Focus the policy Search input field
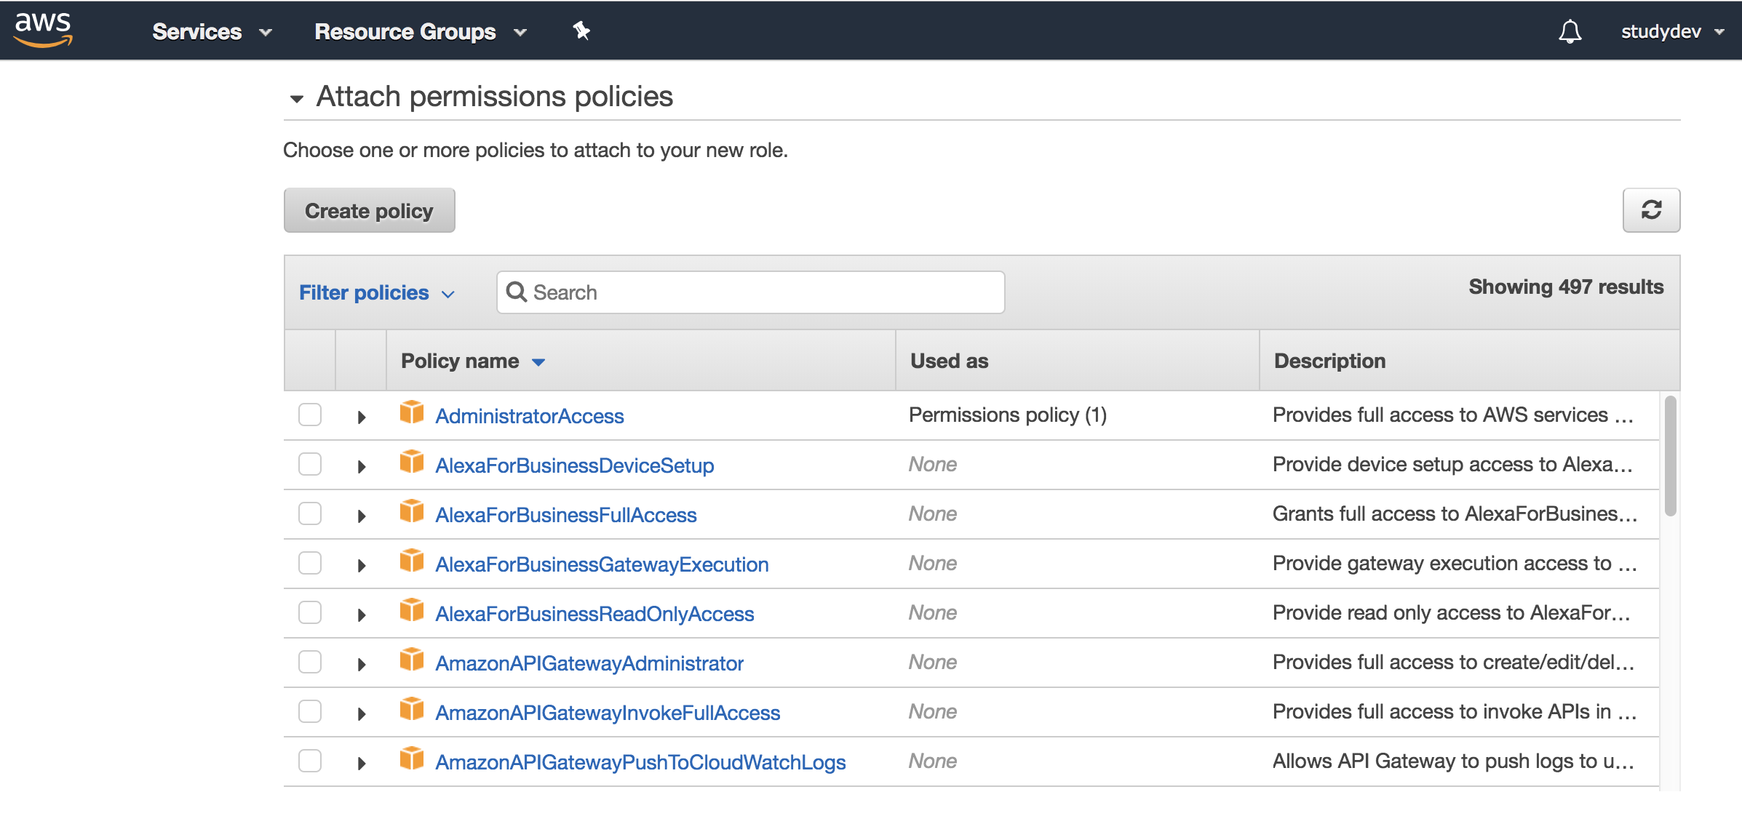The height and width of the screenshot is (816, 1742). 750,292
